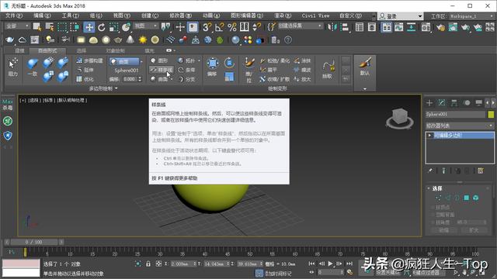
Task: Click the Percent Snap toggle icon
Action: point(232,27)
